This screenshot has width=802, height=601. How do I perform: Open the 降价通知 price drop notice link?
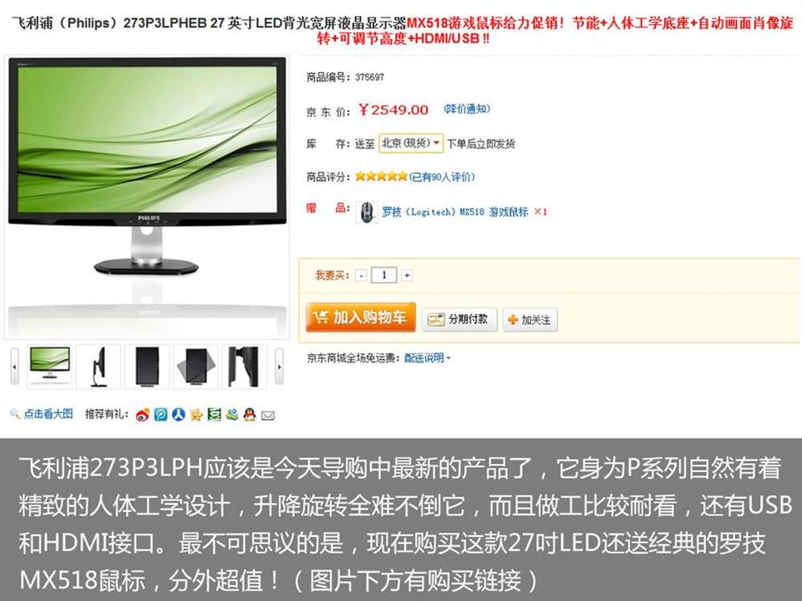(467, 109)
